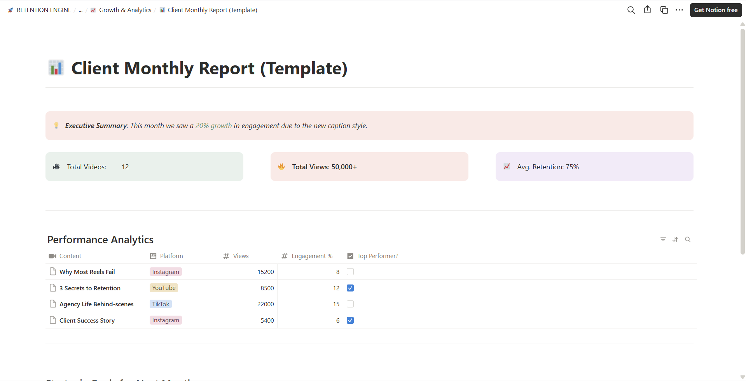Click the scrollbar down arrow

pyautogui.click(x=743, y=377)
